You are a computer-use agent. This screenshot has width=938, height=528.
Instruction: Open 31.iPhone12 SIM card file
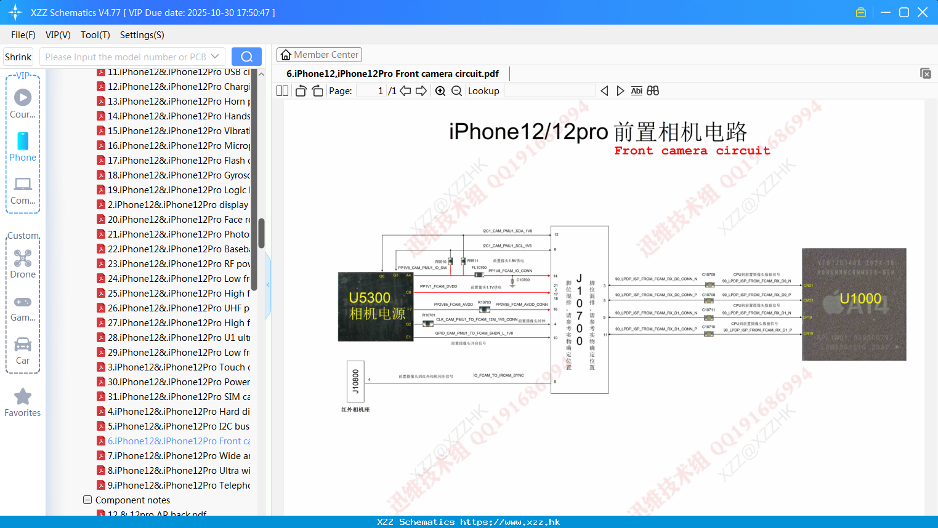[x=174, y=397]
